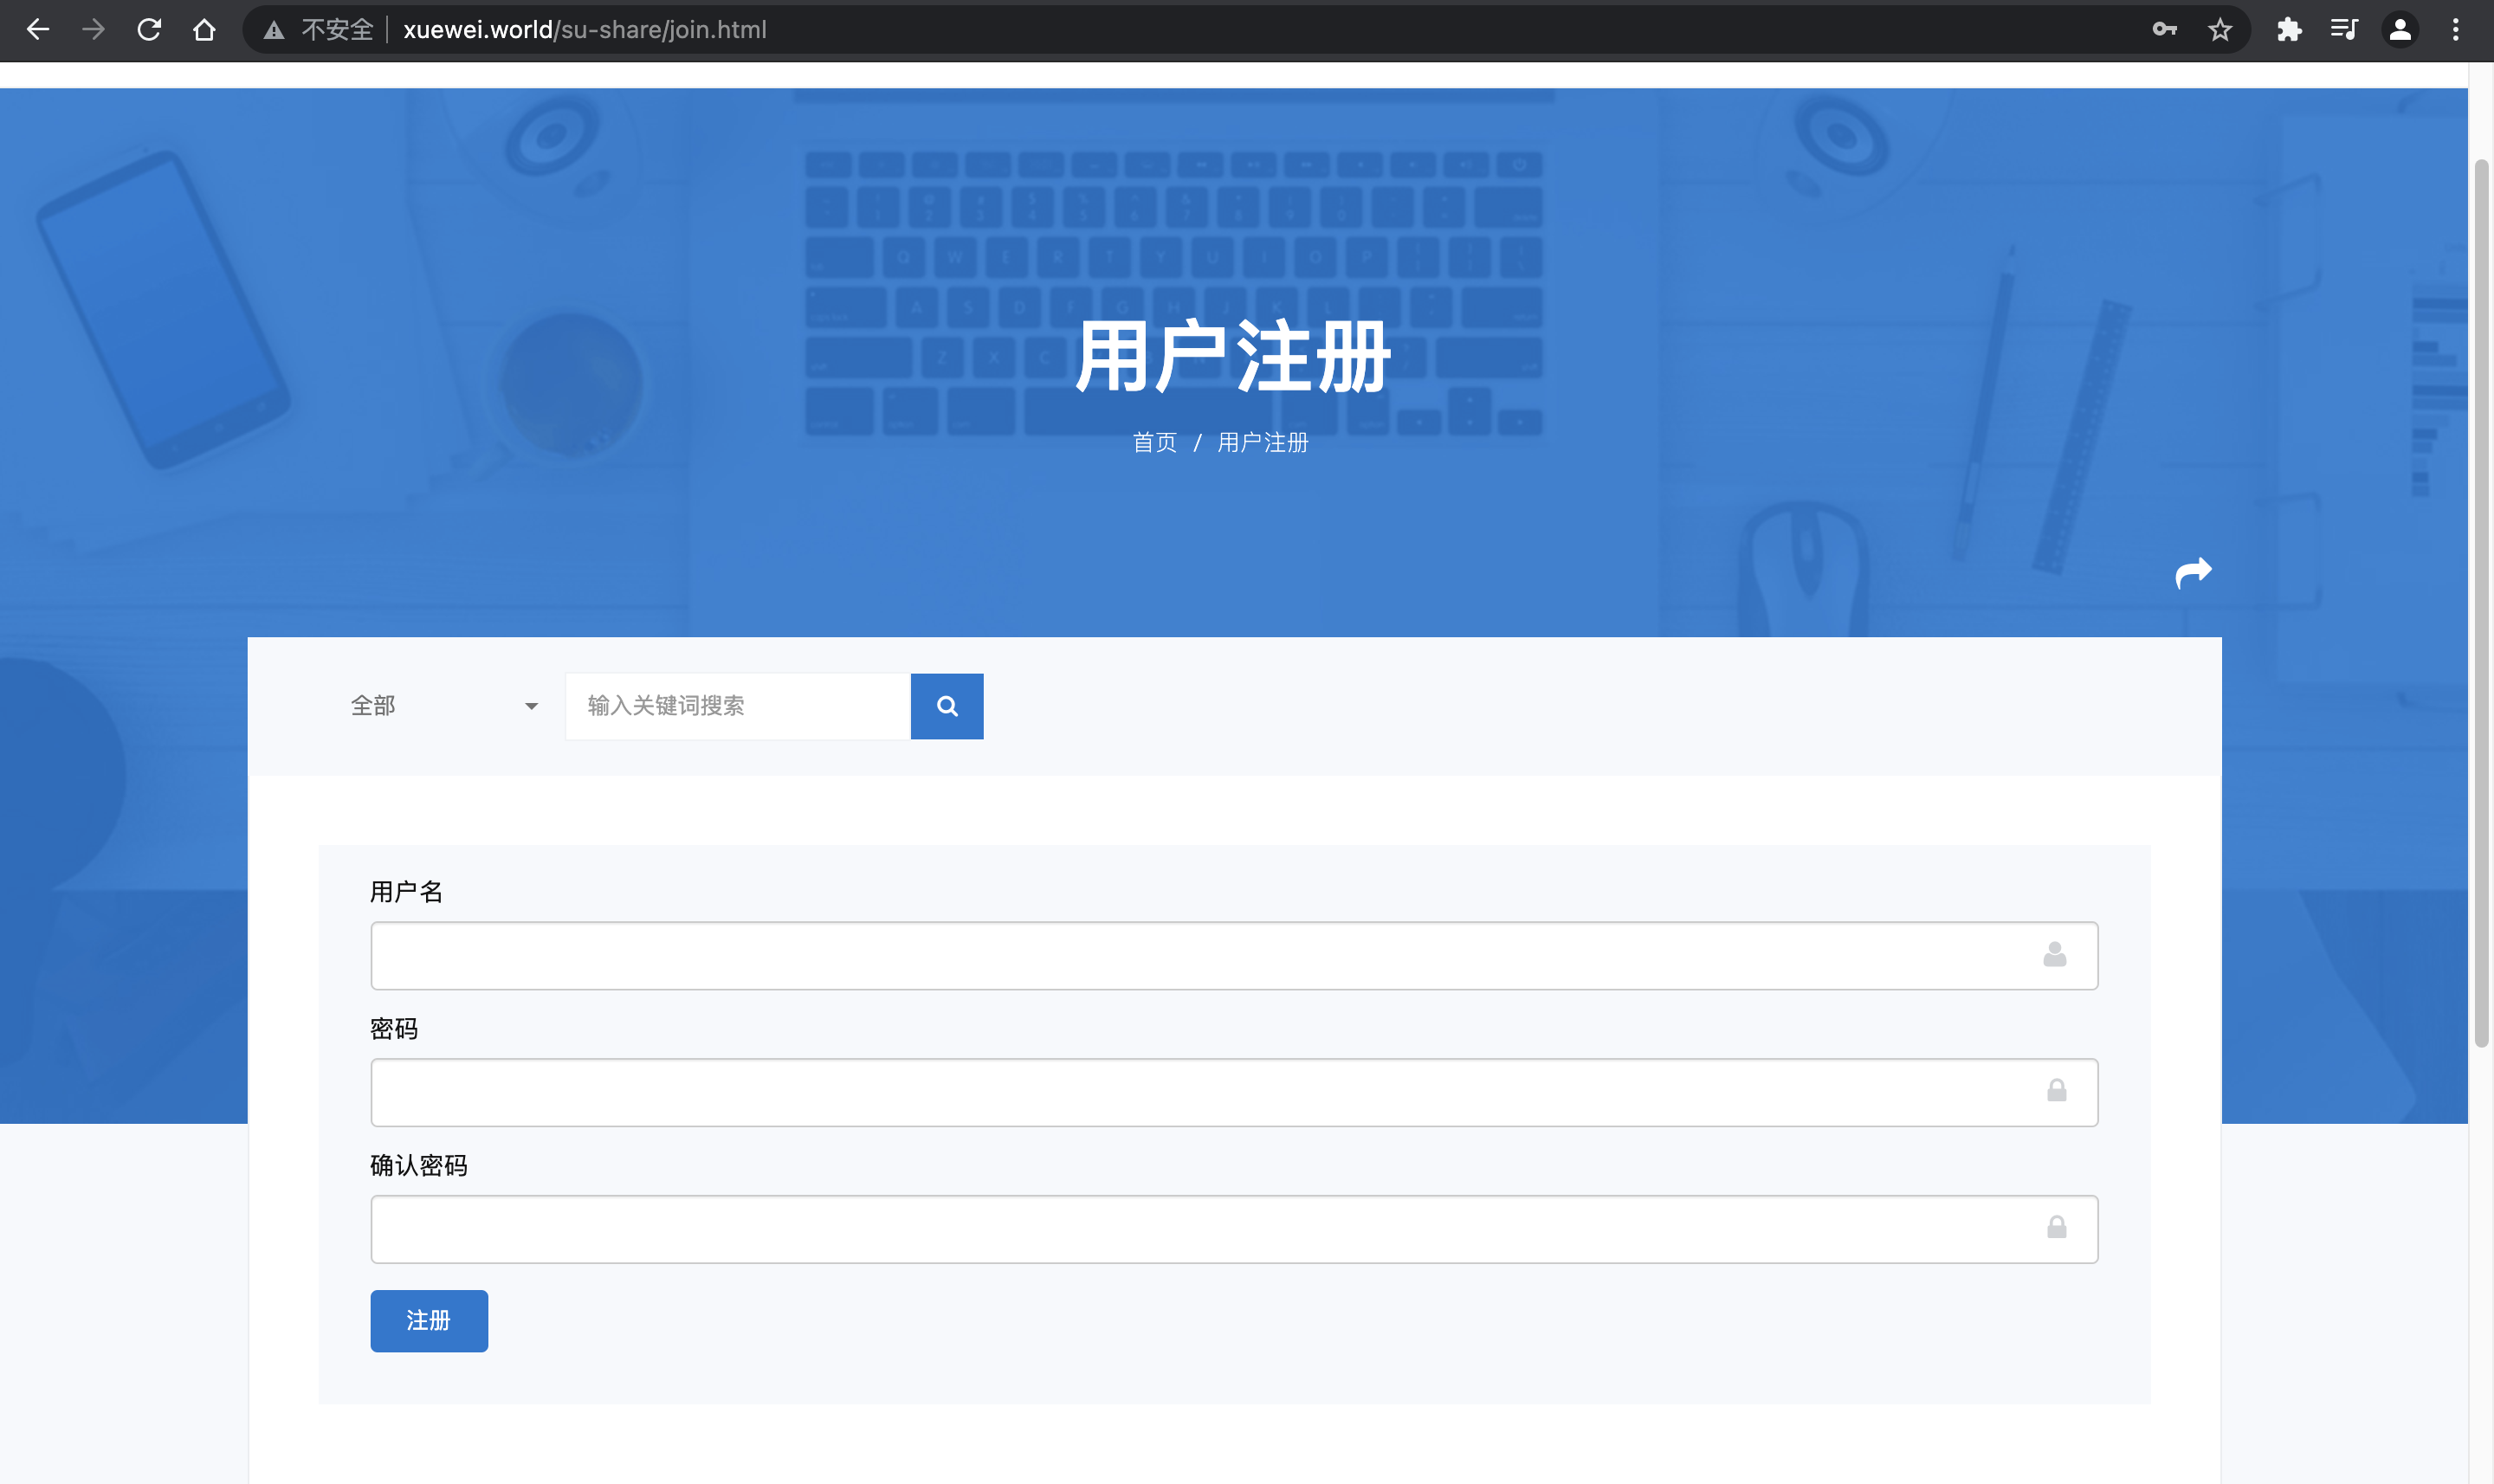Click the blue search magnifier button
Image resolution: width=2494 pixels, height=1484 pixels.
click(946, 706)
